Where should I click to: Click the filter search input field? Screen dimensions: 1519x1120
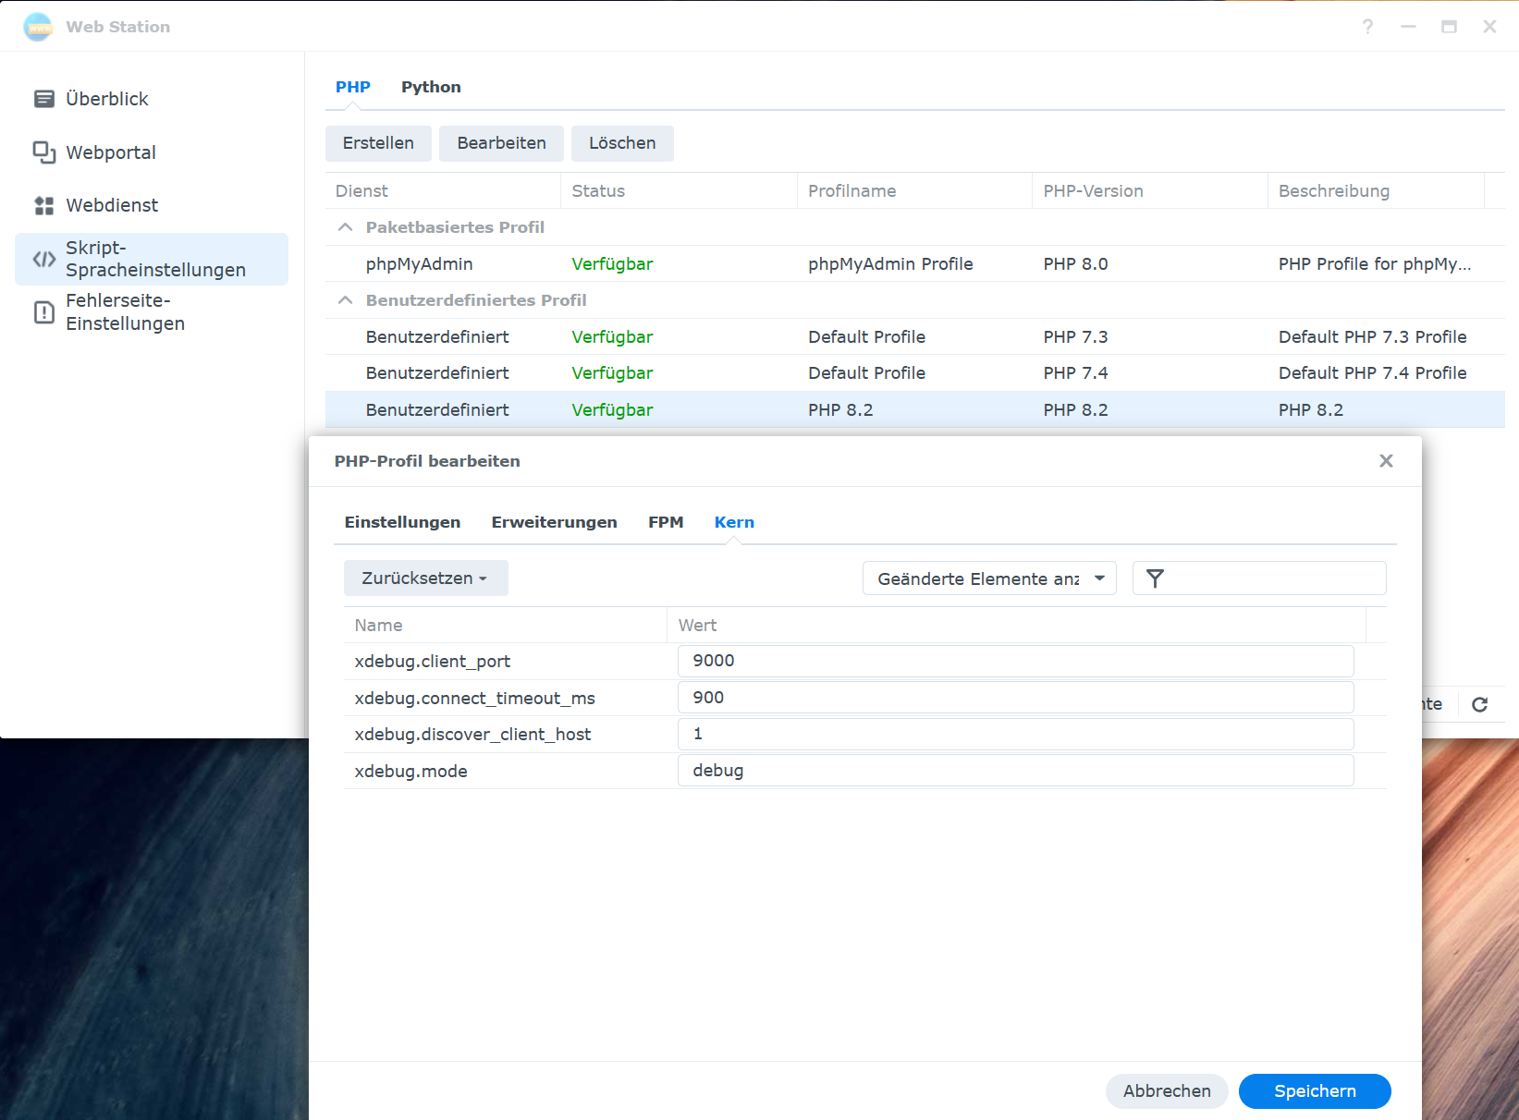tap(1259, 578)
